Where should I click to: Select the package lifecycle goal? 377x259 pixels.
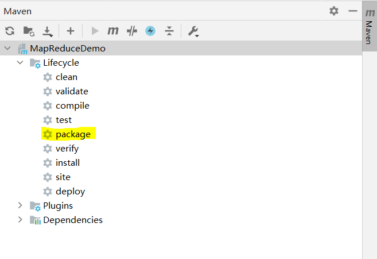coord(73,135)
